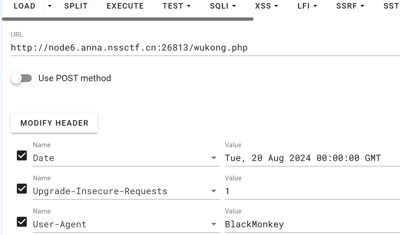
Task: Expand the XSS menu
Action: [267, 6]
